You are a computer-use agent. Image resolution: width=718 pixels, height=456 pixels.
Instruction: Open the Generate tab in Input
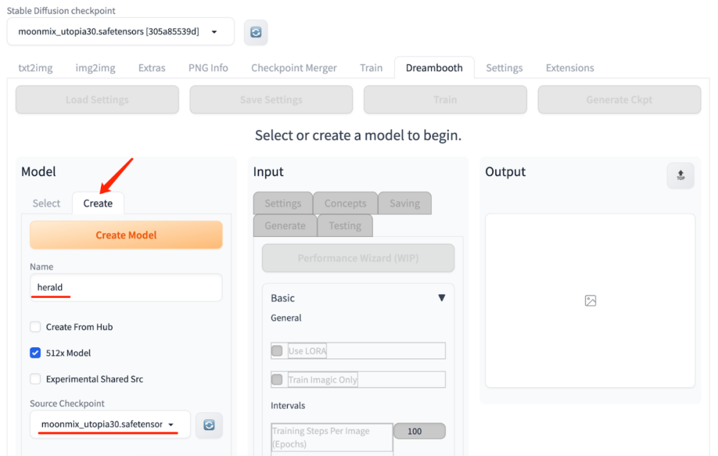click(285, 226)
